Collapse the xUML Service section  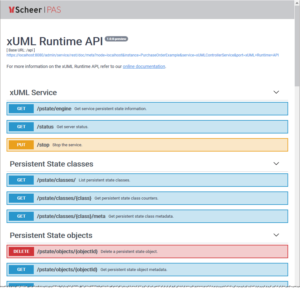point(276,92)
